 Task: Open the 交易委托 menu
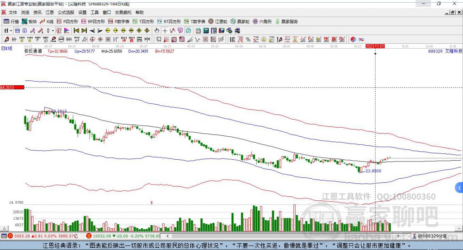123,12
